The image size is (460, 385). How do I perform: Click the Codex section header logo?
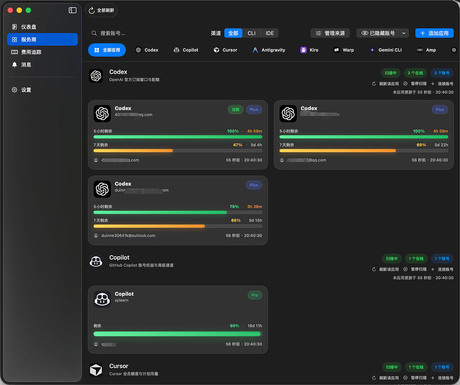(x=96, y=76)
